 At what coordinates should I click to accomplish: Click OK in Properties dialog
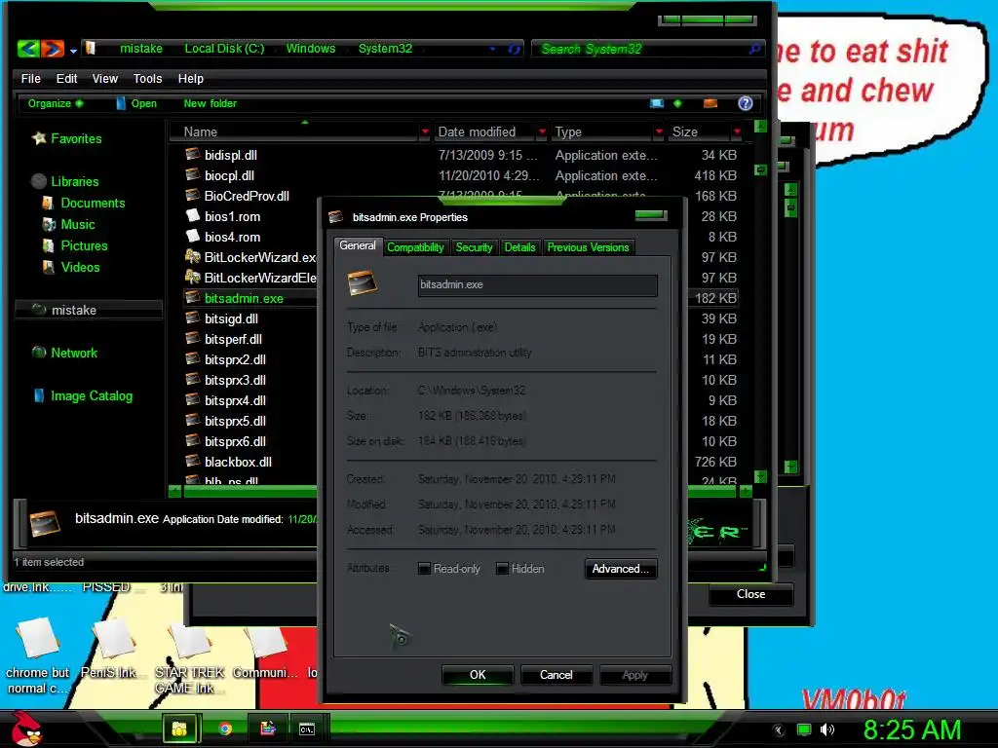478,675
